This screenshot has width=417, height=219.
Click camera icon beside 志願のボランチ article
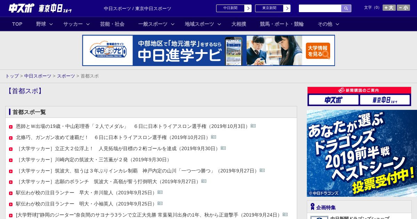point(204,181)
